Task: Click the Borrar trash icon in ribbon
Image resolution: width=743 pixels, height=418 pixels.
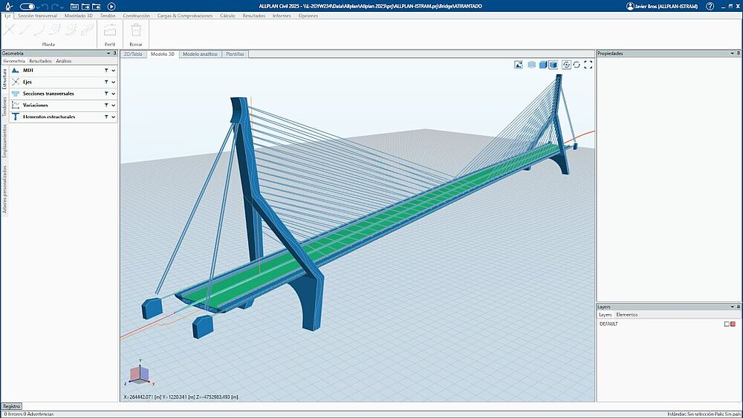Action: [136, 30]
